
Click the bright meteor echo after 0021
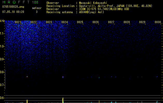pyautogui.click(x=27, y=77)
